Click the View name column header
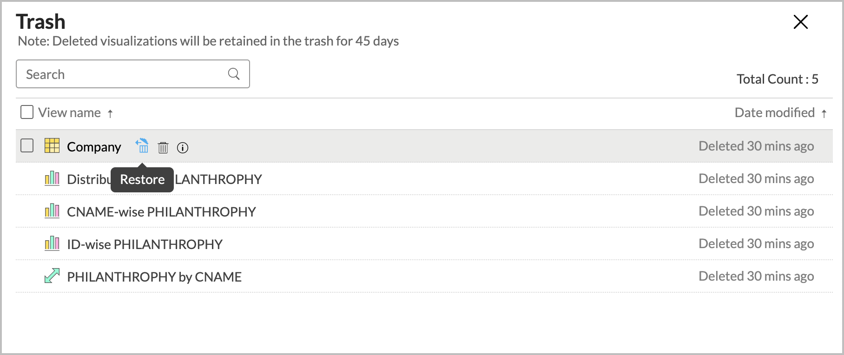This screenshot has height=355, width=844. coord(70,112)
